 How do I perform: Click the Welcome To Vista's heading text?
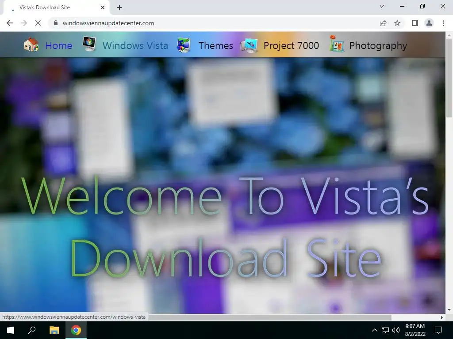point(225,196)
